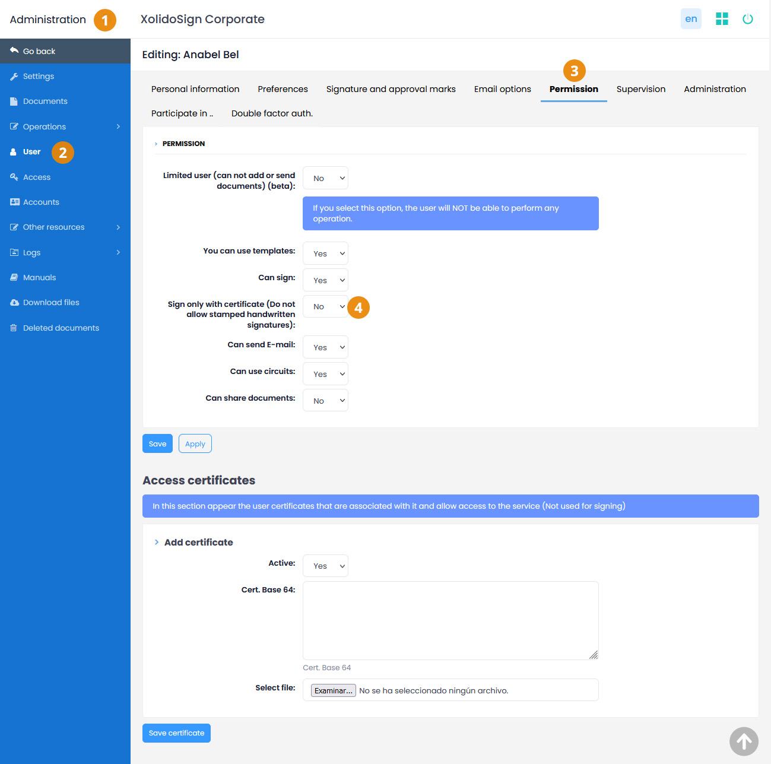Open the Participate in tab
The image size is (771, 764).
tap(182, 113)
